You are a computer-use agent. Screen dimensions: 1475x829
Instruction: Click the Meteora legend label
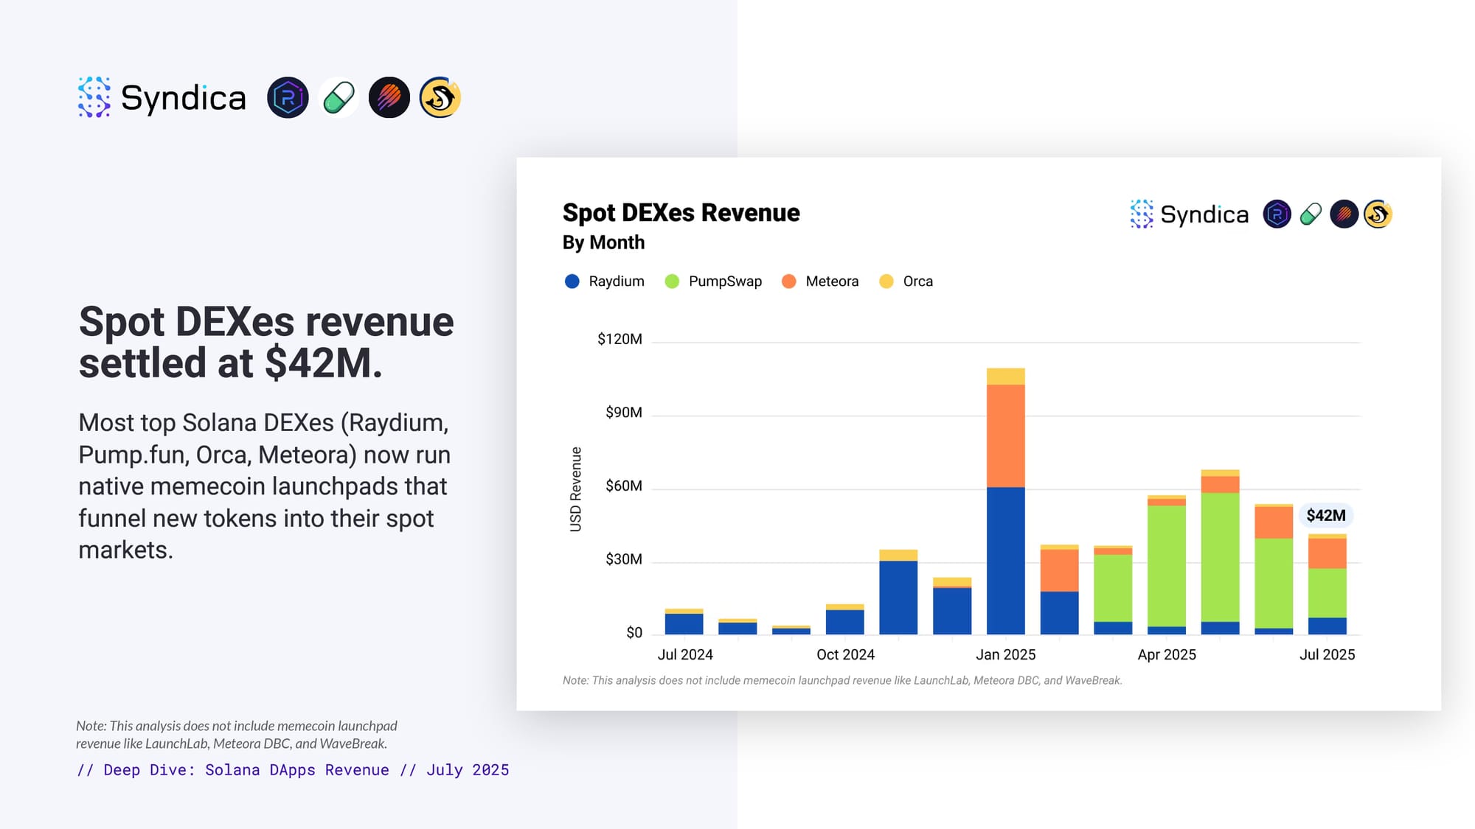tap(832, 281)
